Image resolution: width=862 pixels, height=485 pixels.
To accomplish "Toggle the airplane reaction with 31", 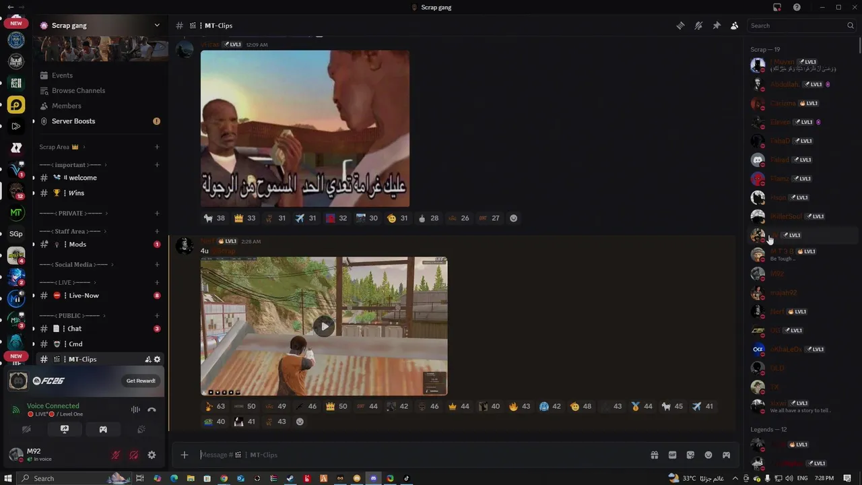I will [x=306, y=218].
